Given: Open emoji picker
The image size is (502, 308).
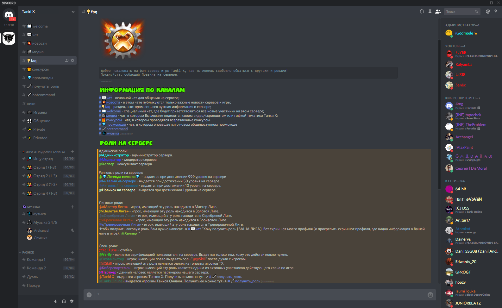Looking at the screenshot, I should 430,295.
